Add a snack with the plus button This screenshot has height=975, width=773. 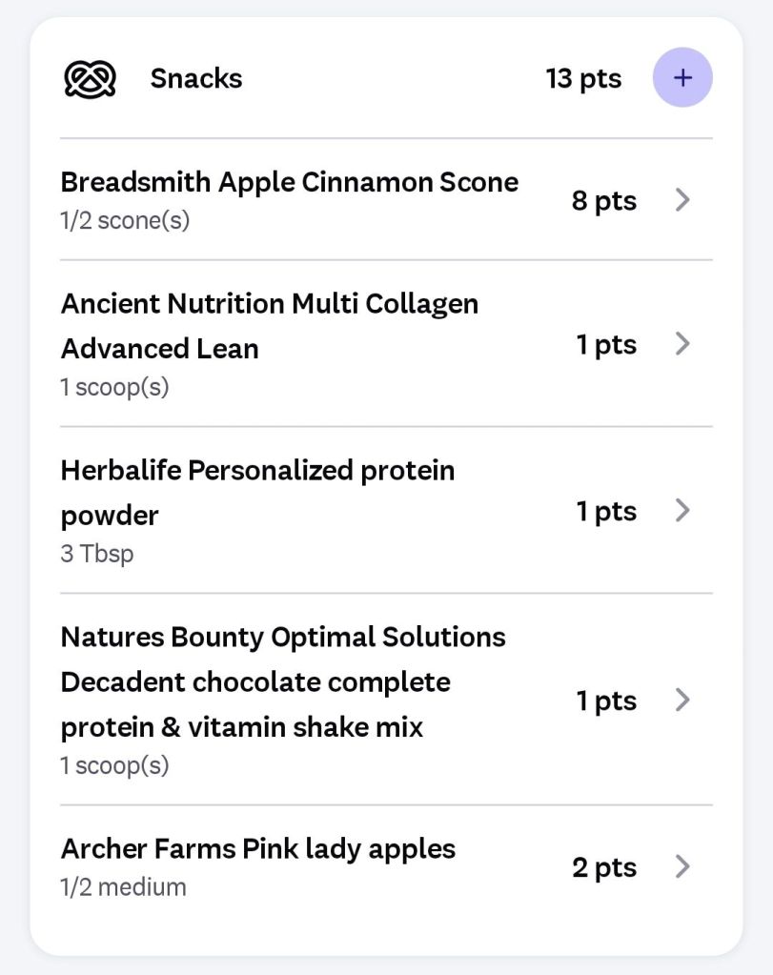(x=681, y=78)
